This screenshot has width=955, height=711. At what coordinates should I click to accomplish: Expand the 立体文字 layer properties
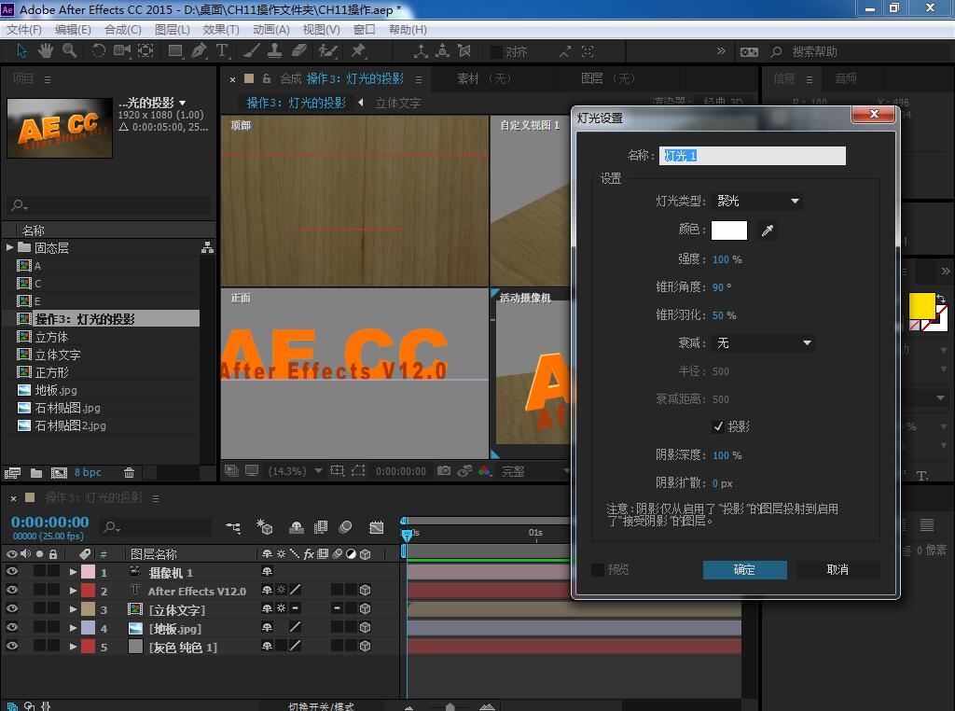73,609
